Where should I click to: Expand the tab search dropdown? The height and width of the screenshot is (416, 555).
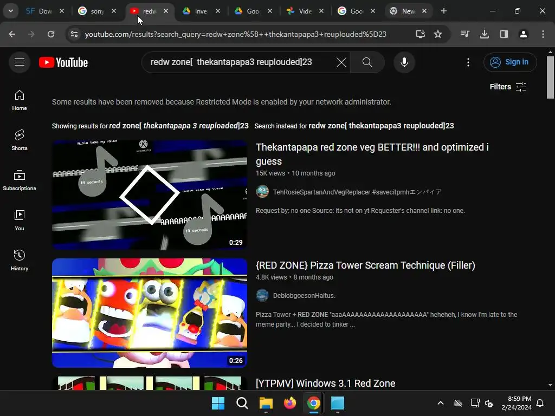(11, 11)
